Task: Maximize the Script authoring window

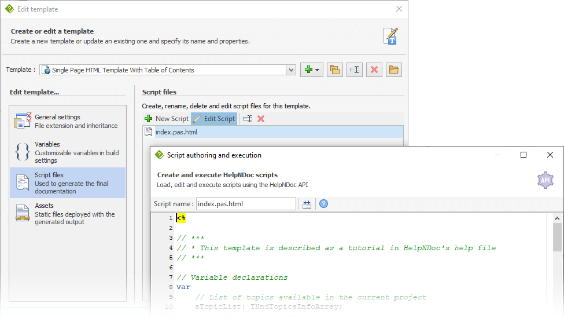Action: click(524, 155)
